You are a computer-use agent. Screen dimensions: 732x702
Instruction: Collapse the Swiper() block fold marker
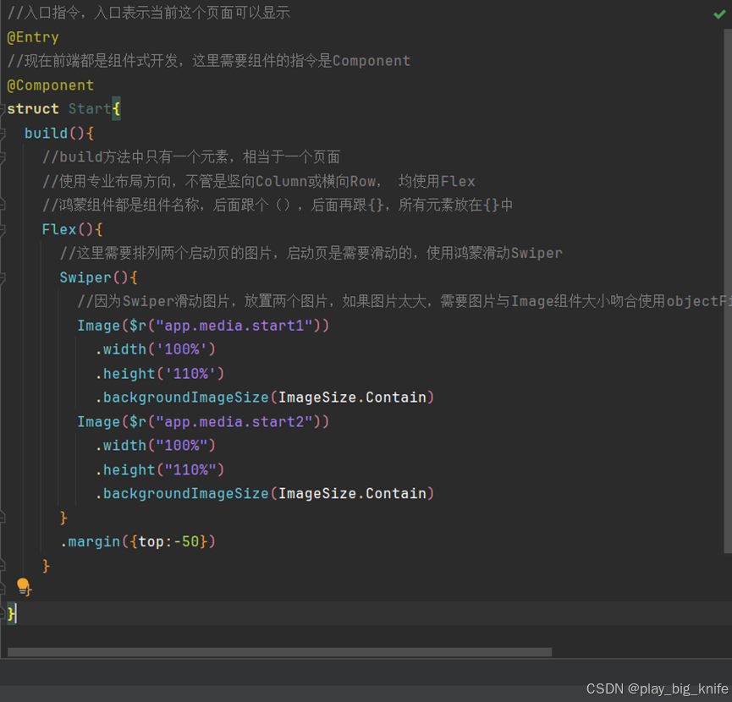point(3,278)
